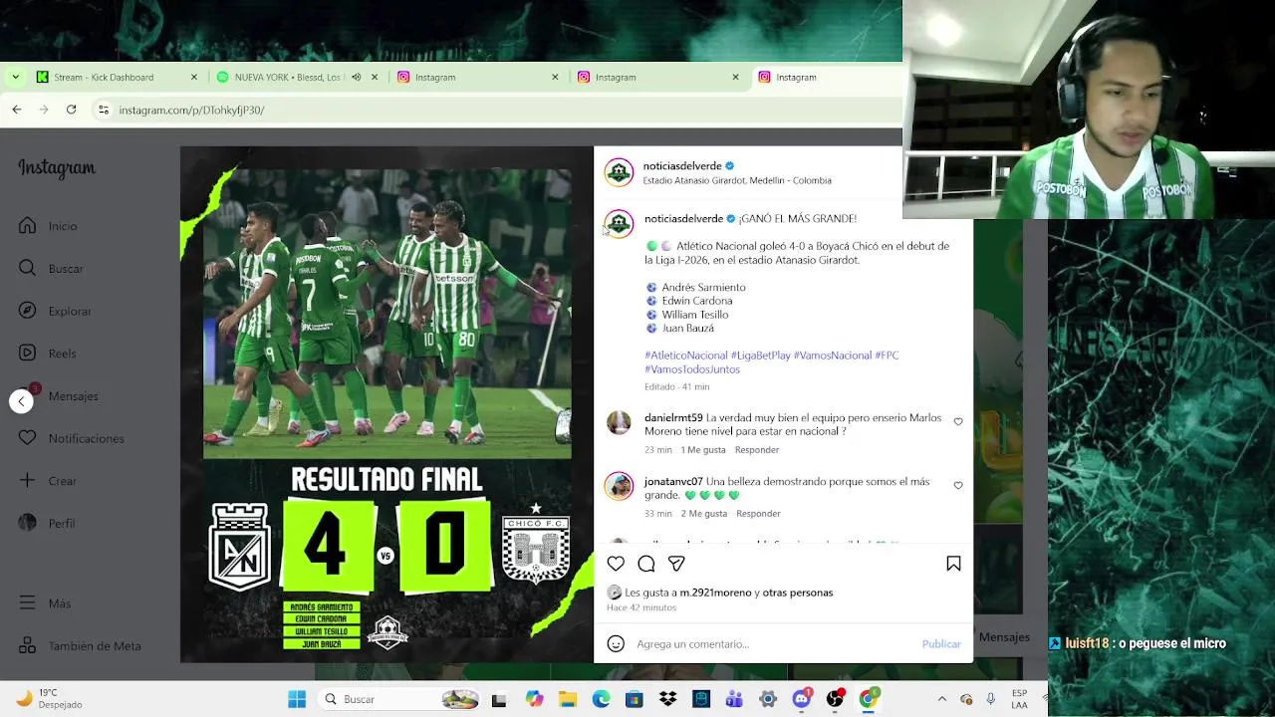The width and height of the screenshot is (1275, 717).
Task: Show otras personas who liked
Action: point(797,593)
